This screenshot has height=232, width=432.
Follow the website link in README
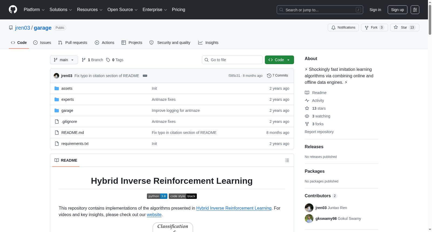(154, 214)
